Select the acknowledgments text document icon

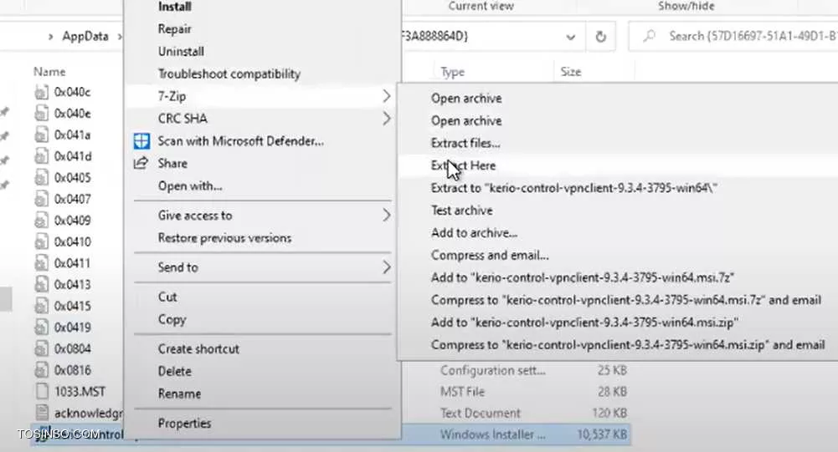[41, 413]
